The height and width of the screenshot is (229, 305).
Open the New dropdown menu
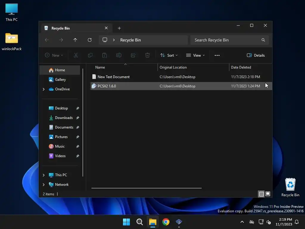tap(54, 55)
